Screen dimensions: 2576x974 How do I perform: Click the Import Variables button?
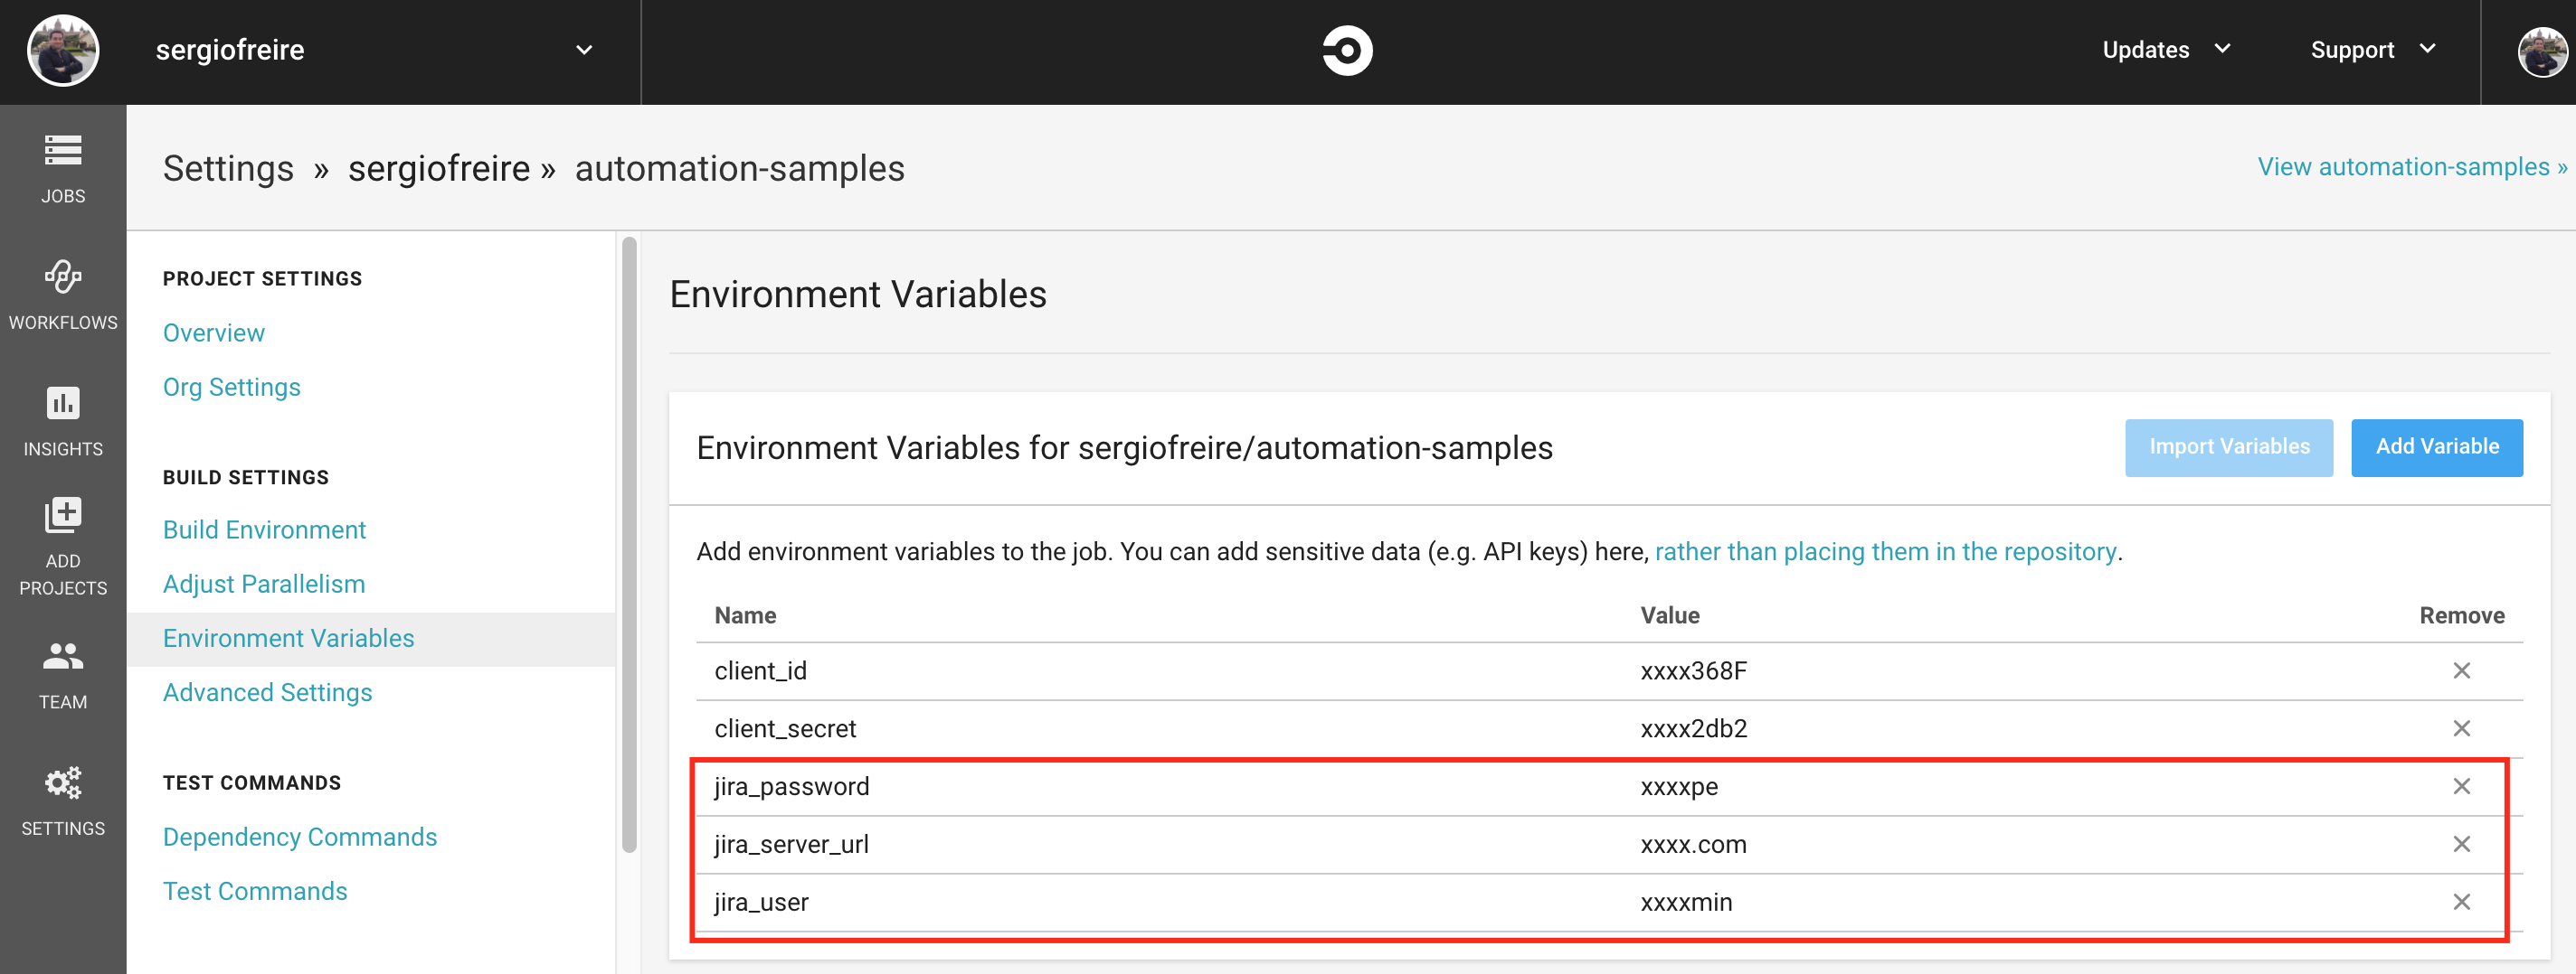point(2229,447)
